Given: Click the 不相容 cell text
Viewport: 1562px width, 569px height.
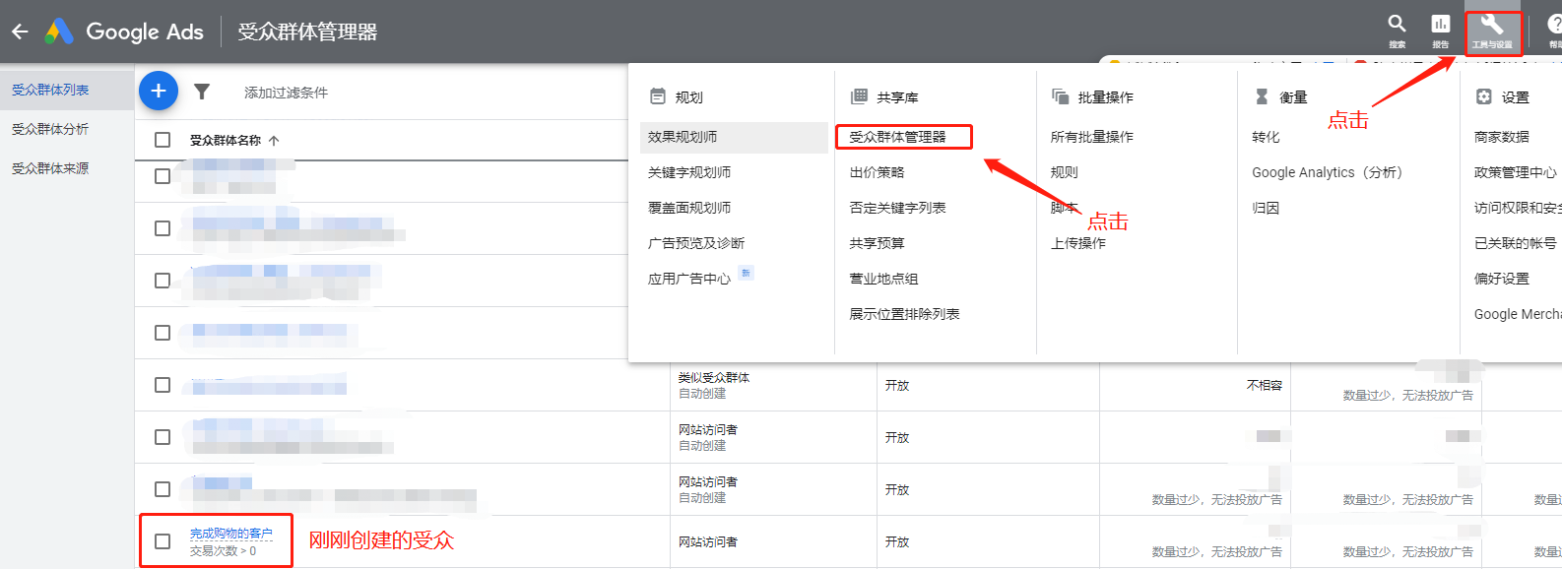Looking at the screenshot, I should point(1265,385).
